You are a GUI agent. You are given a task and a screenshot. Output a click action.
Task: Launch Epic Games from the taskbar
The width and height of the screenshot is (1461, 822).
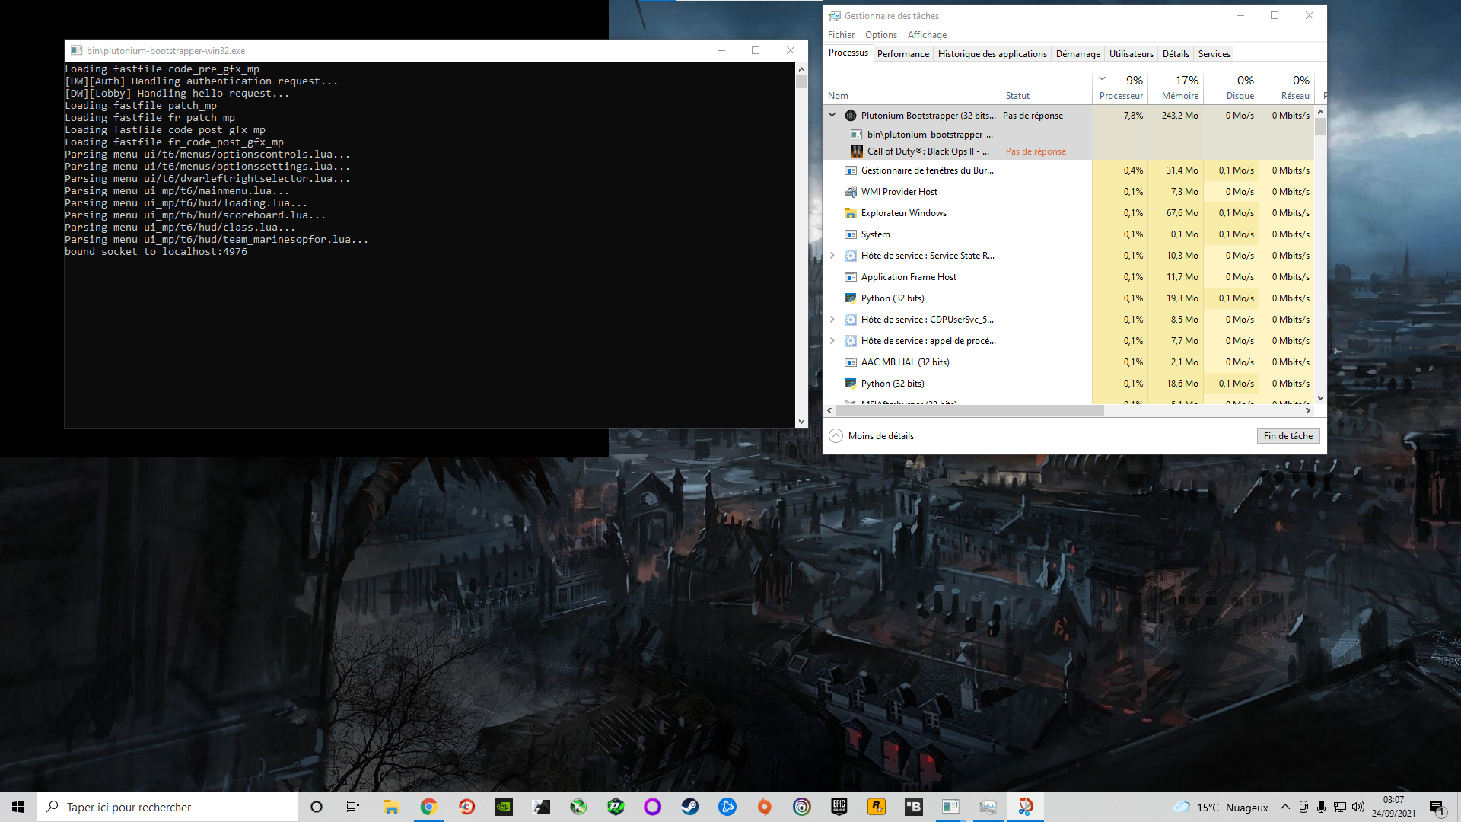click(839, 807)
